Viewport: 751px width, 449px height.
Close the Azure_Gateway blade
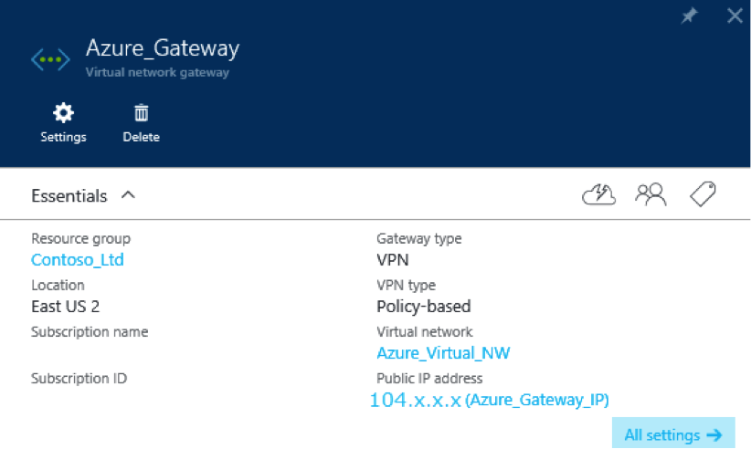point(735,16)
